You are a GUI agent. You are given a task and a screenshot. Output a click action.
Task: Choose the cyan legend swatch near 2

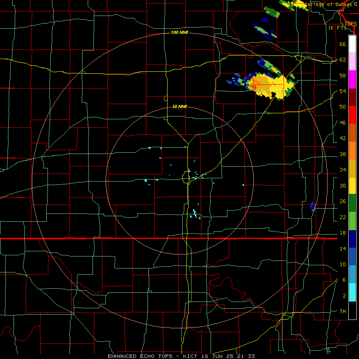tap(352, 292)
